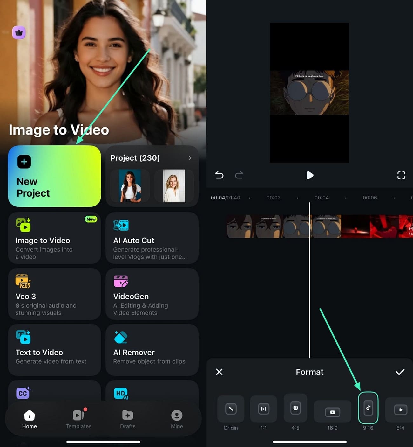
Task: Open the Veo 3 generator
Action: point(54,294)
